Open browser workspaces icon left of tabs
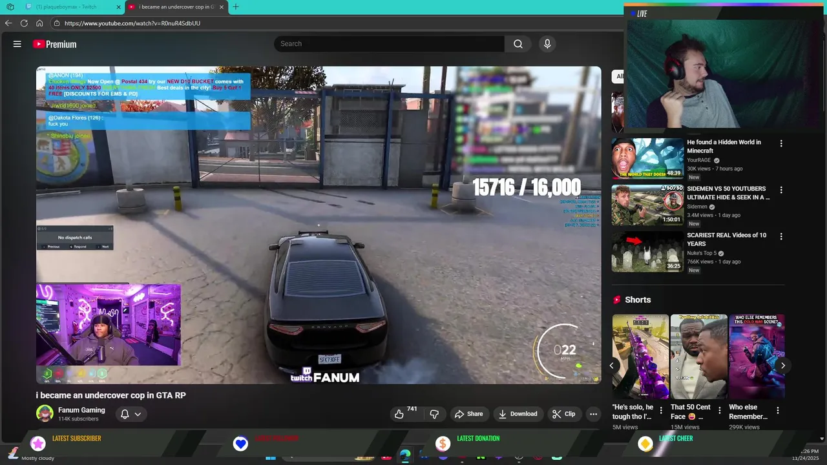827x465 pixels. (10, 7)
